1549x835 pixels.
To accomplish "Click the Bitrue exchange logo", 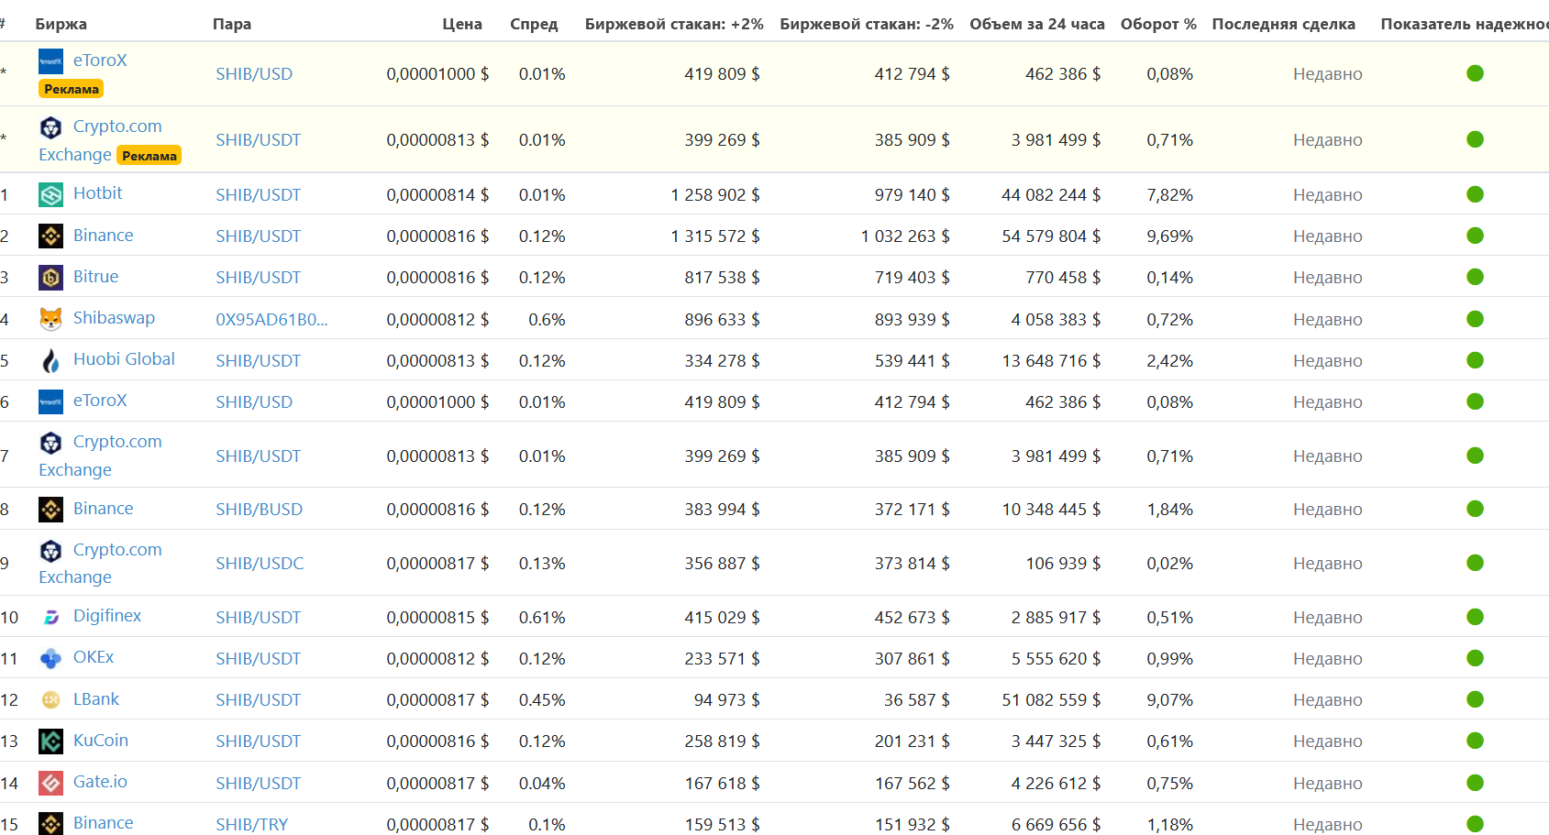I will (x=50, y=277).
